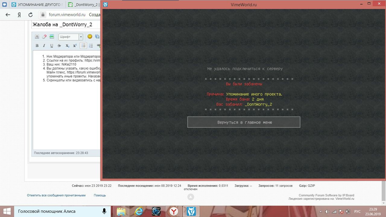Apply strikethrough formatting
The image size is (386, 217).
click(x=59, y=46)
